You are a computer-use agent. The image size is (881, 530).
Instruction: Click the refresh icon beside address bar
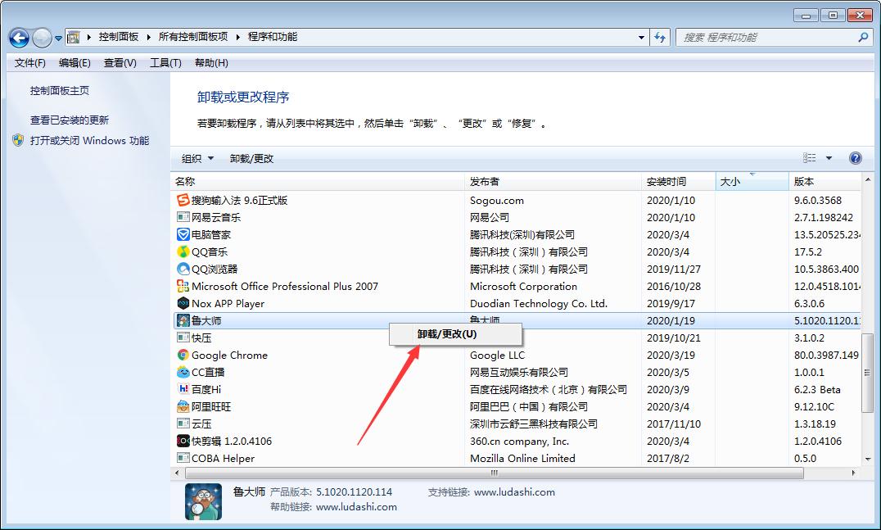[660, 37]
